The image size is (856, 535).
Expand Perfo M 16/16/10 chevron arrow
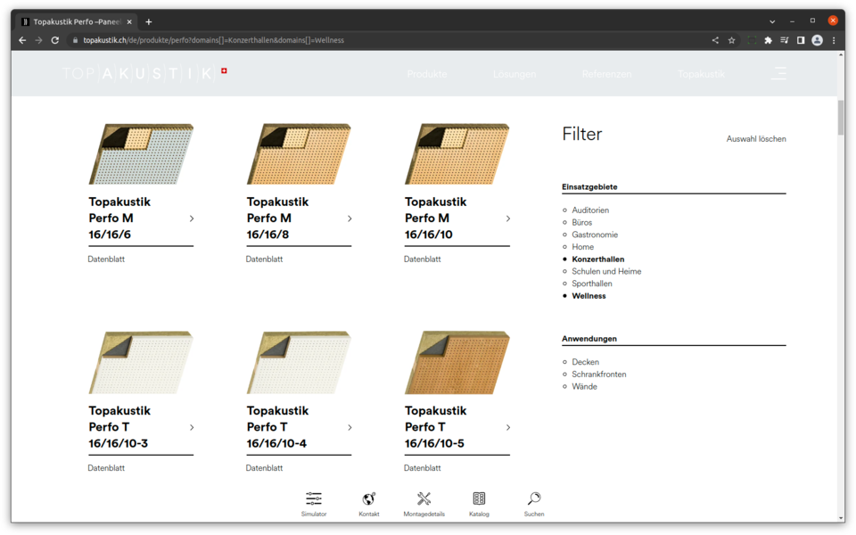click(x=508, y=218)
